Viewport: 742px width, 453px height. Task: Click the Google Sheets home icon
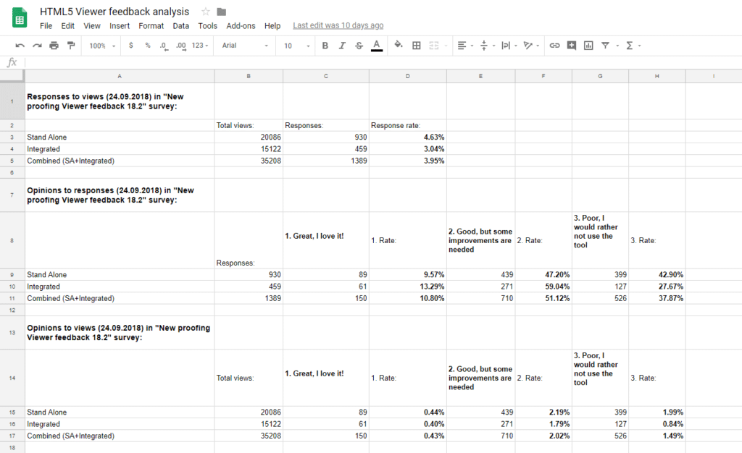[x=20, y=19]
